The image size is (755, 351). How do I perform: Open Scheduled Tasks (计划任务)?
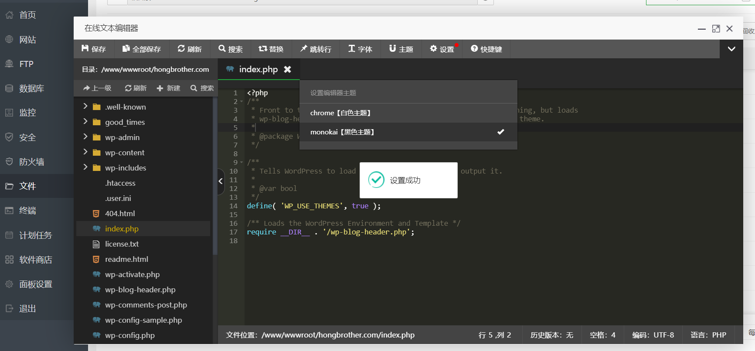click(x=37, y=235)
